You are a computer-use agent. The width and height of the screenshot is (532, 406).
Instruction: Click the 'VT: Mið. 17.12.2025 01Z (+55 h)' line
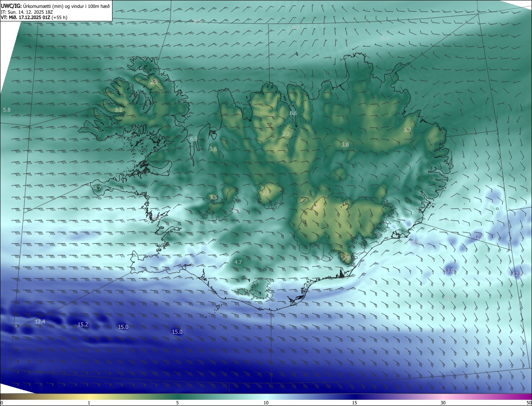click(34, 17)
